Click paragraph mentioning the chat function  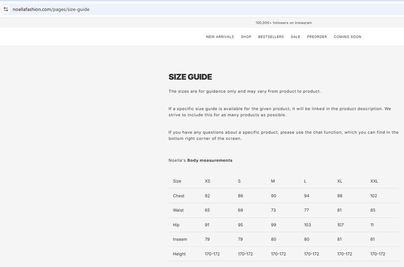pyautogui.click(x=283, y=136)
